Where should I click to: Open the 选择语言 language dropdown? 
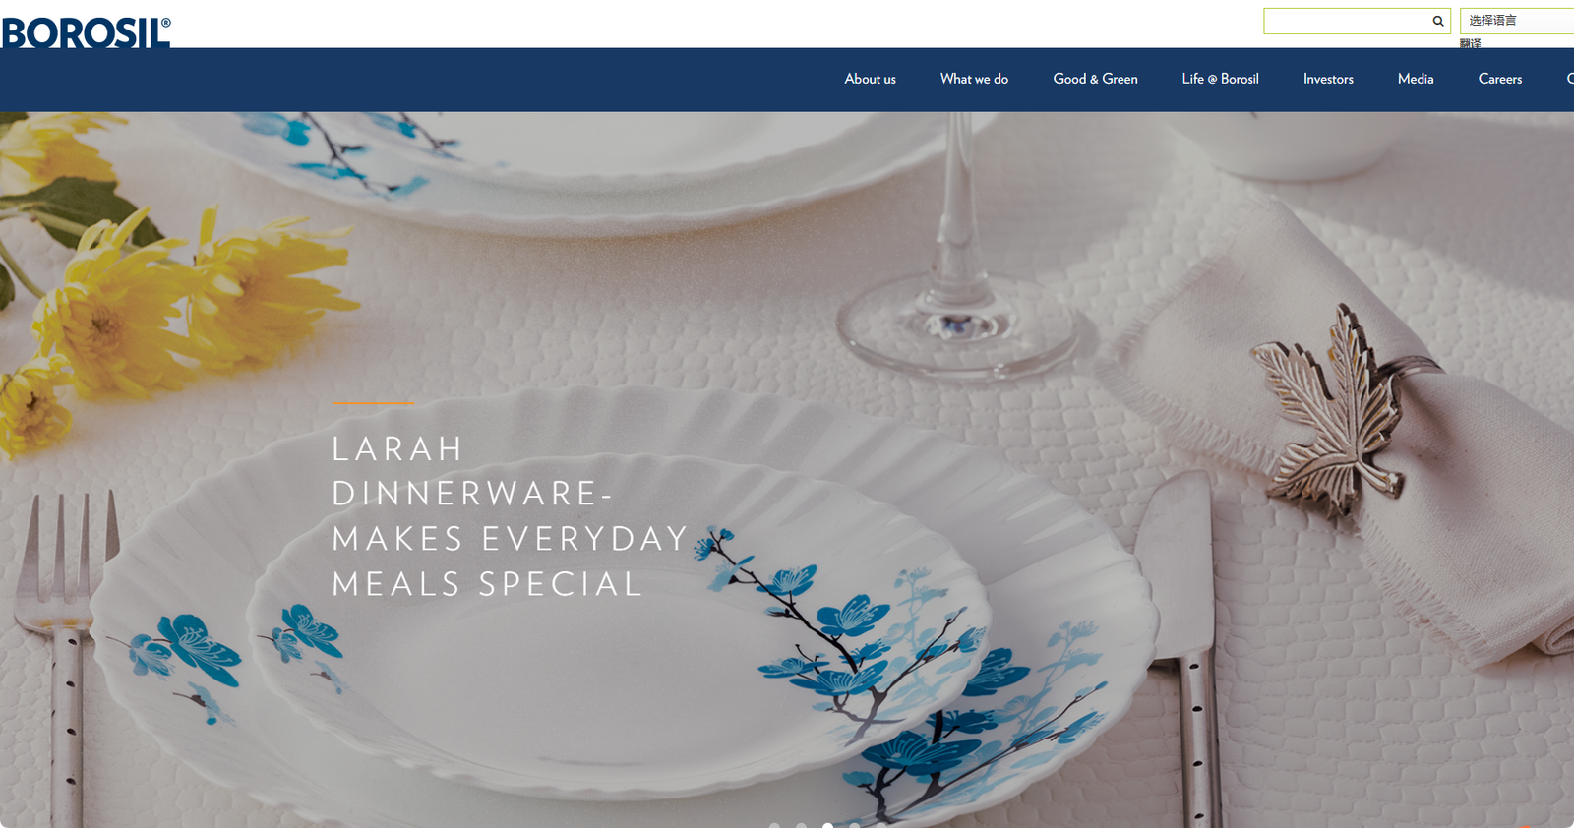(1518, 21)
